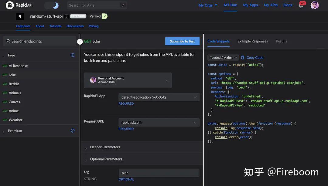Screen dimensions: 328x186
Task: Go to the API Hub tab
Action: coord(230,5)
